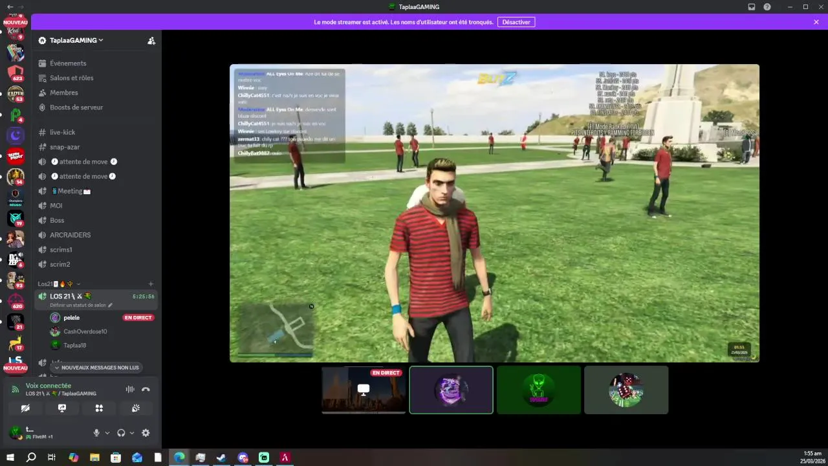Select the LOS 21 voice channel

[96, 300]
